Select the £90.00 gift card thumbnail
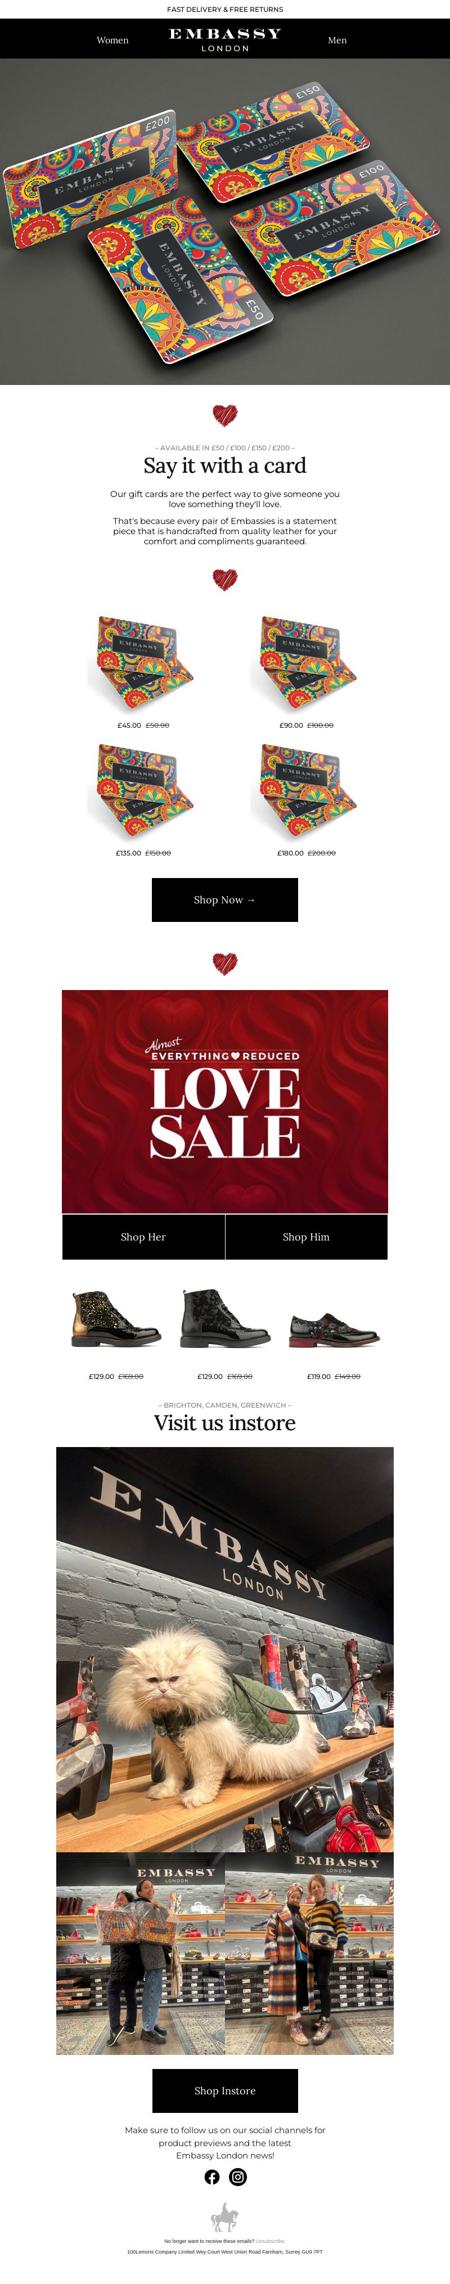 coord(305,663)
